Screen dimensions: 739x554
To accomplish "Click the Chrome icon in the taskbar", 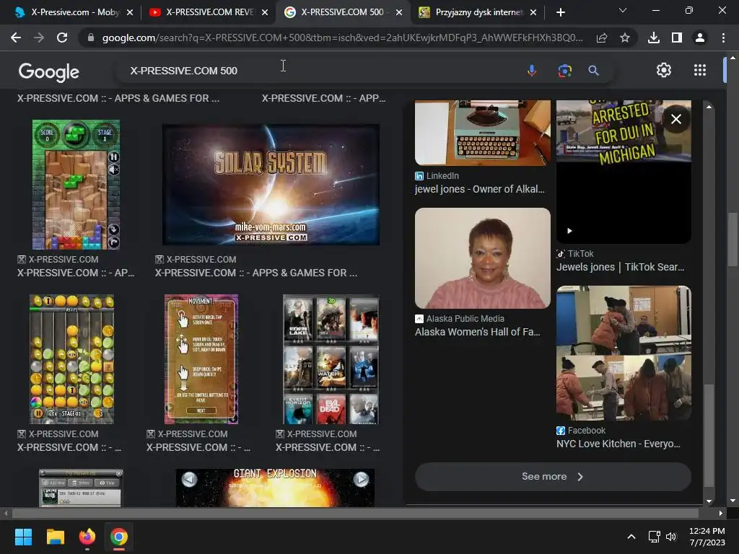I will point(119,537).
